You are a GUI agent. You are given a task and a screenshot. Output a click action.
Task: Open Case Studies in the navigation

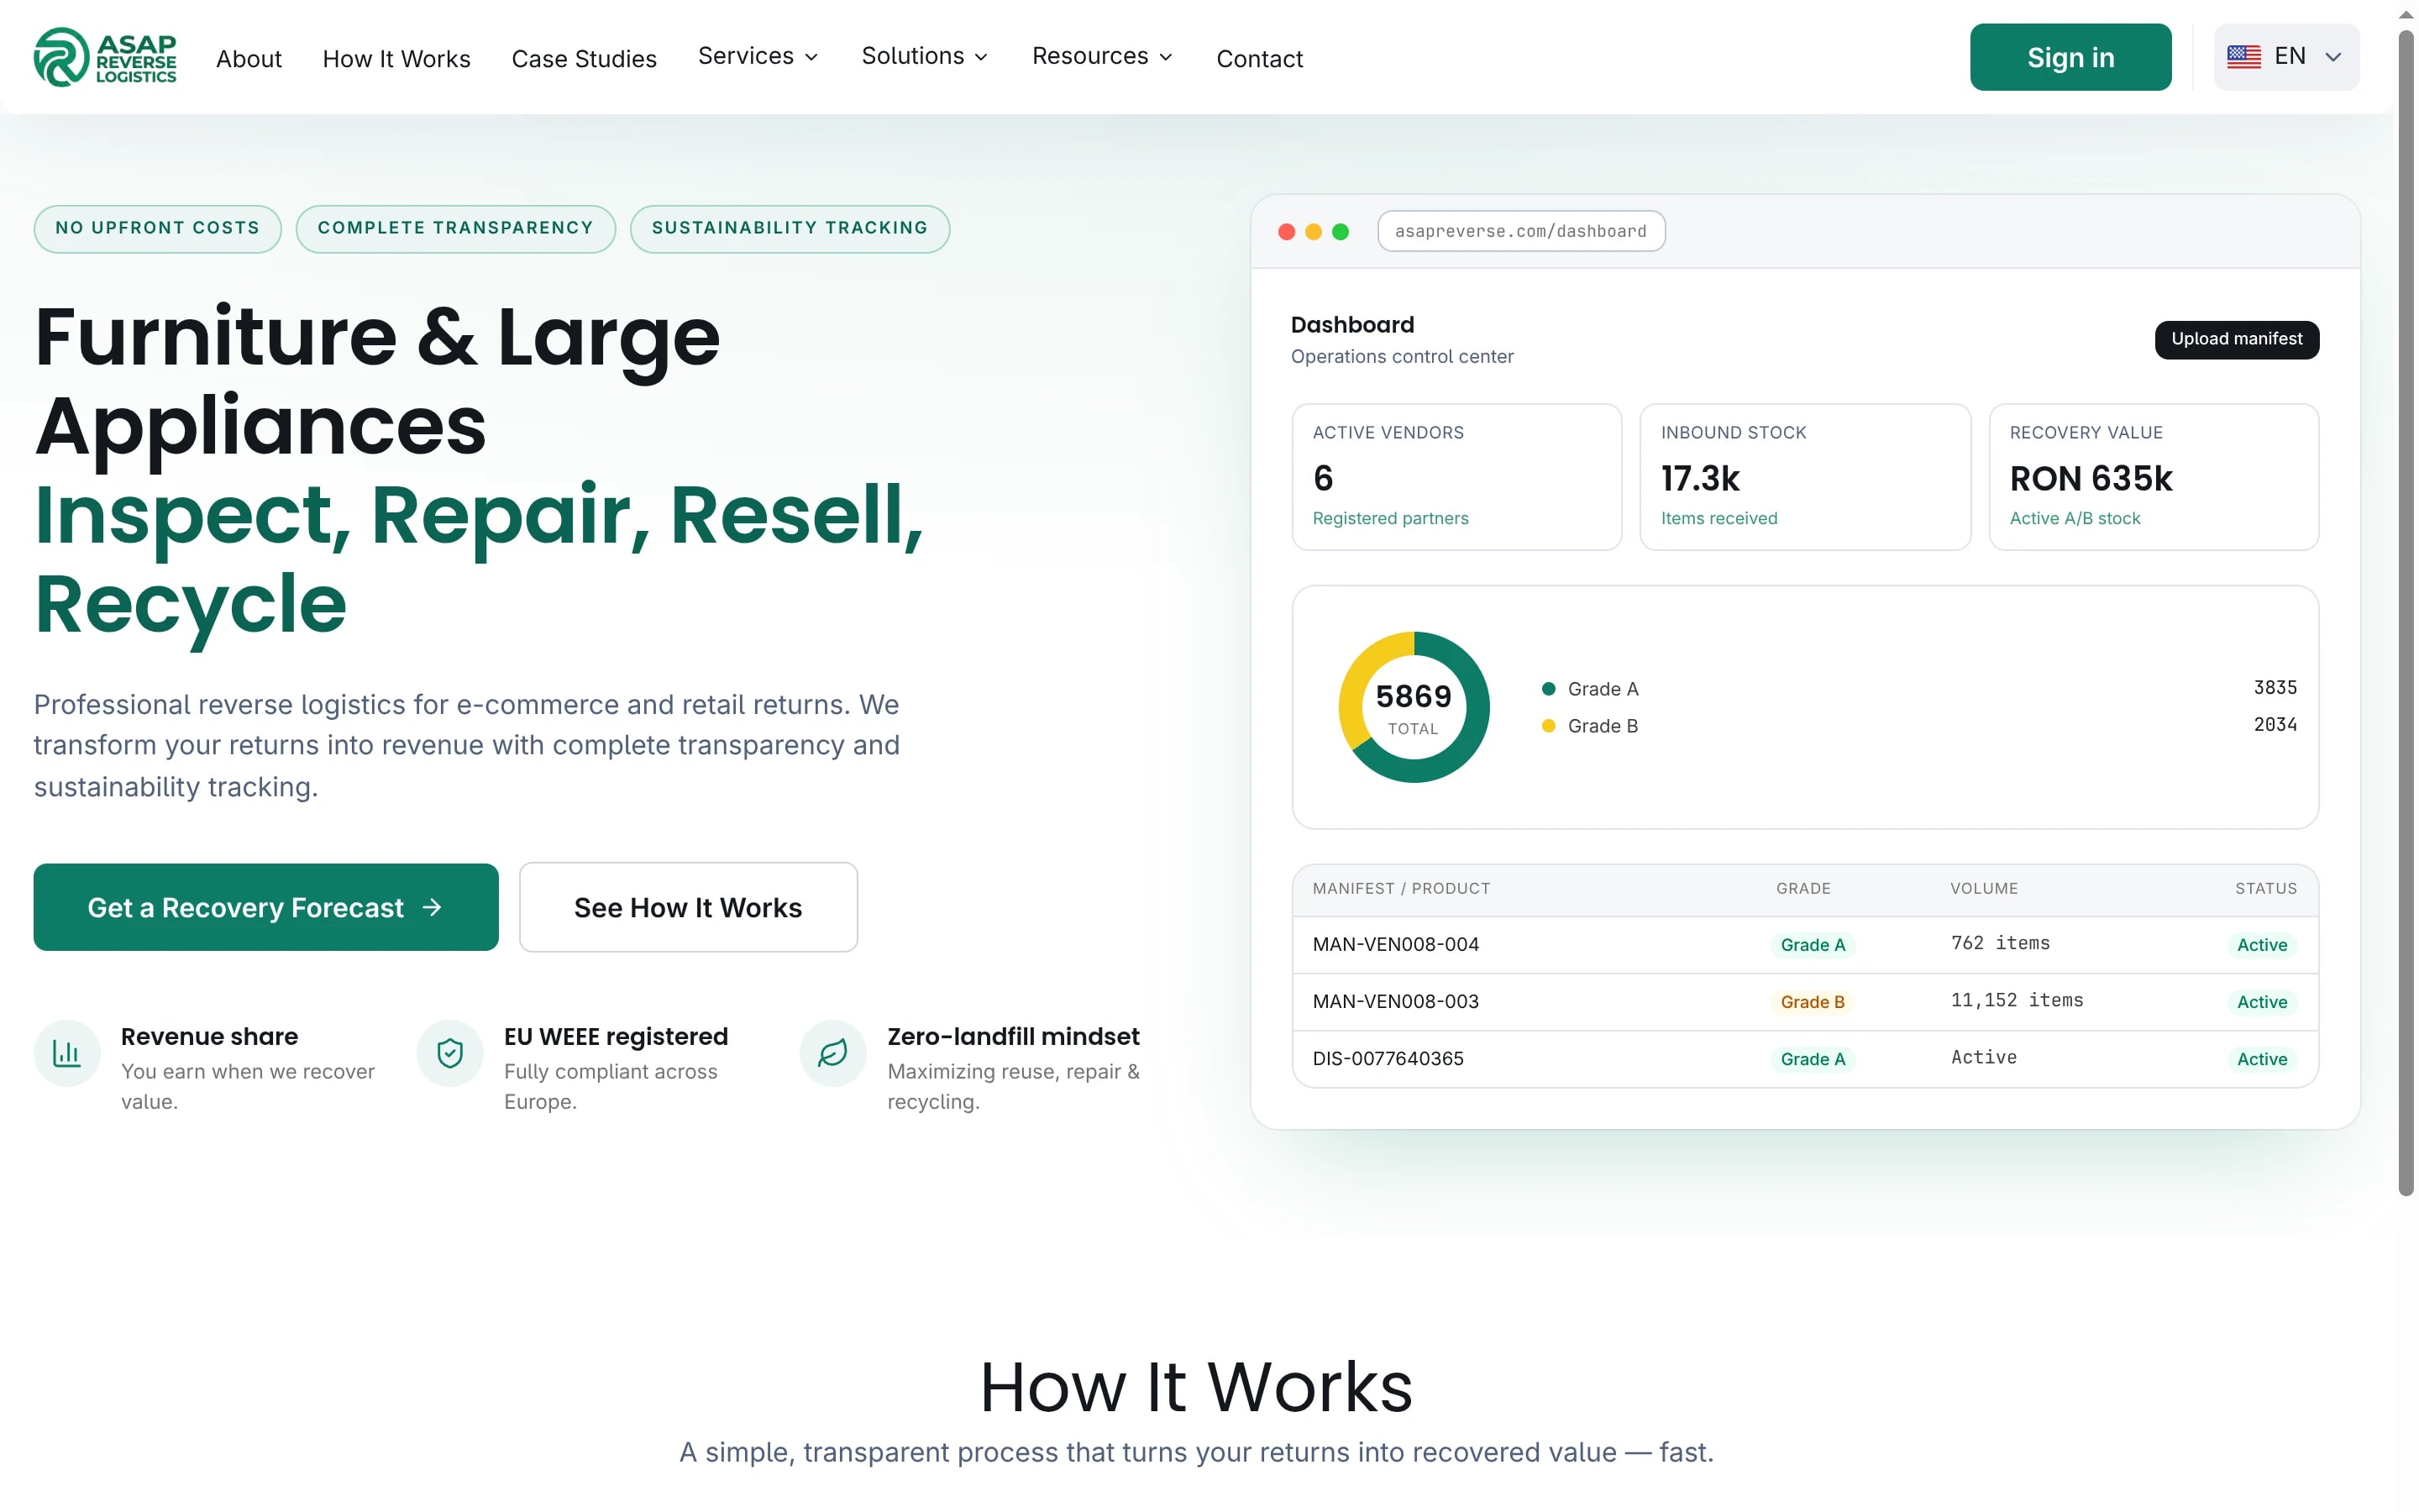coord(584,59)
